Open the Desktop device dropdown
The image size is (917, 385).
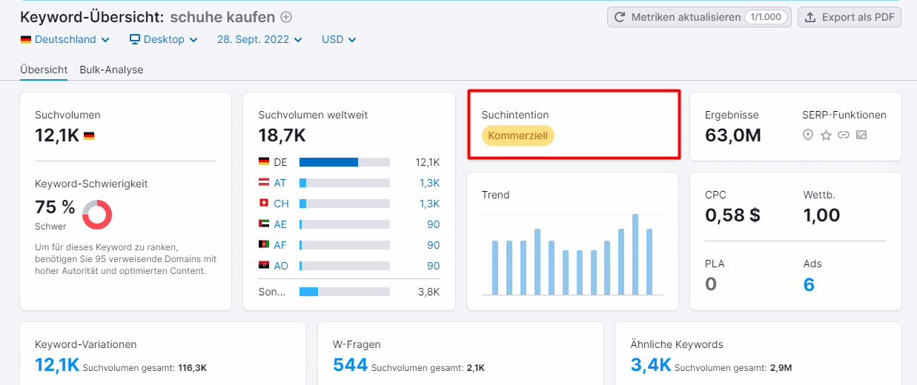pyautogui.click(x=163, y=39)
